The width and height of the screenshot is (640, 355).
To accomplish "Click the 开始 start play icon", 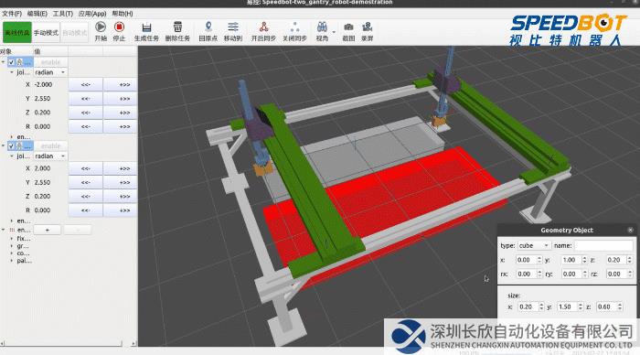I will click(x=101, y=27).
